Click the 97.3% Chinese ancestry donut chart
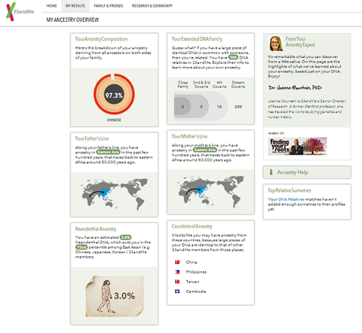The image size is (362, 333). pyautogui.click(x=114, y=94)
